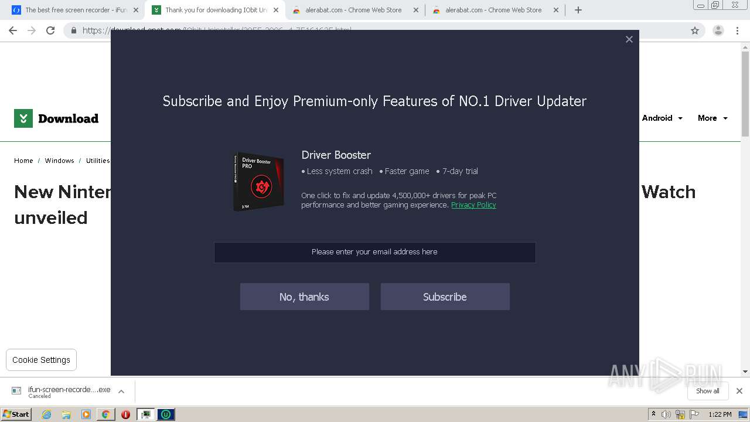The height and width of the screenshot is (422, 750).
Task: Open Google Chrome taskbar icon
Action: [105, 414]
